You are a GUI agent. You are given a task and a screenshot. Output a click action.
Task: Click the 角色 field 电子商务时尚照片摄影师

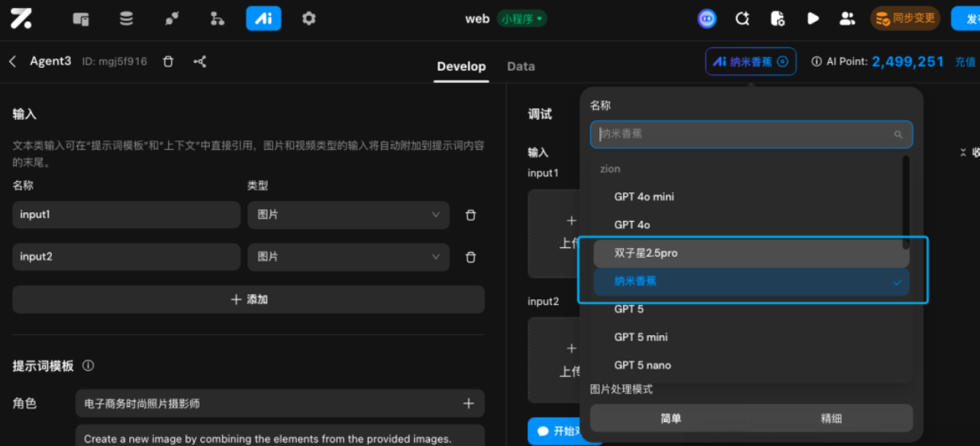click(x=280, y=404)
